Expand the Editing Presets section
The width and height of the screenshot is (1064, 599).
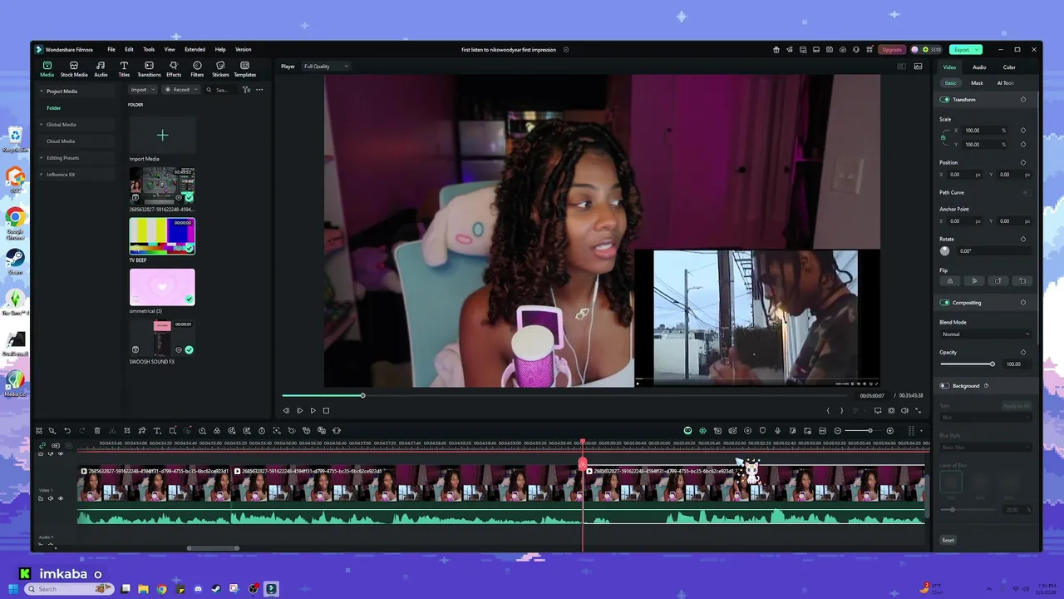[42, 158]
